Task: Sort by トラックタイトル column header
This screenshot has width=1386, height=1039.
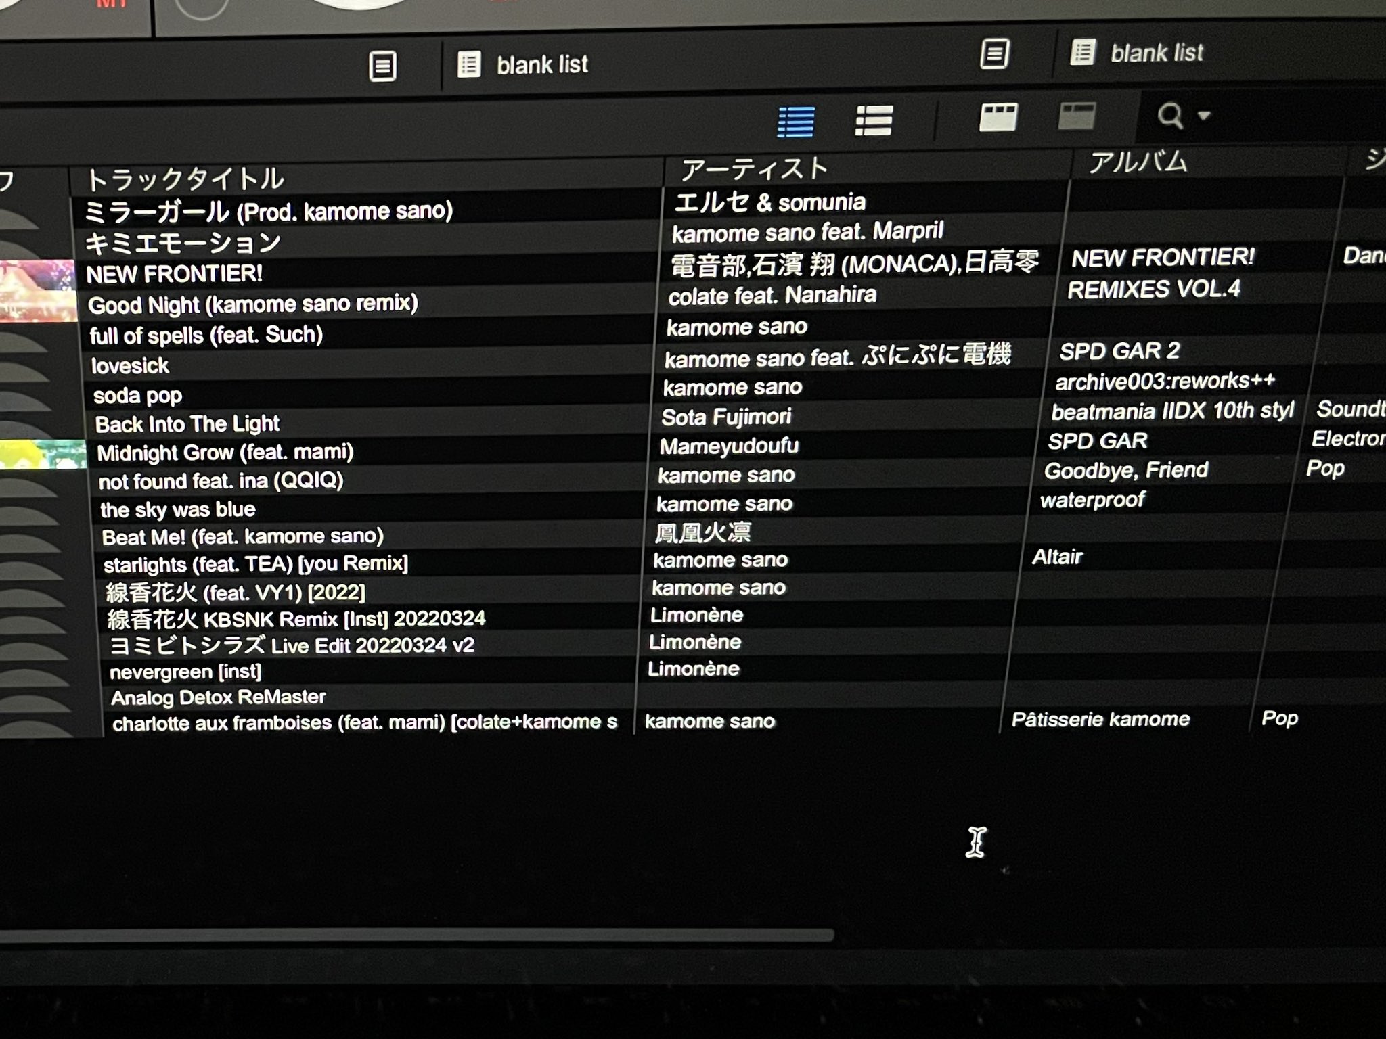Action: click(x=185, y=179)
